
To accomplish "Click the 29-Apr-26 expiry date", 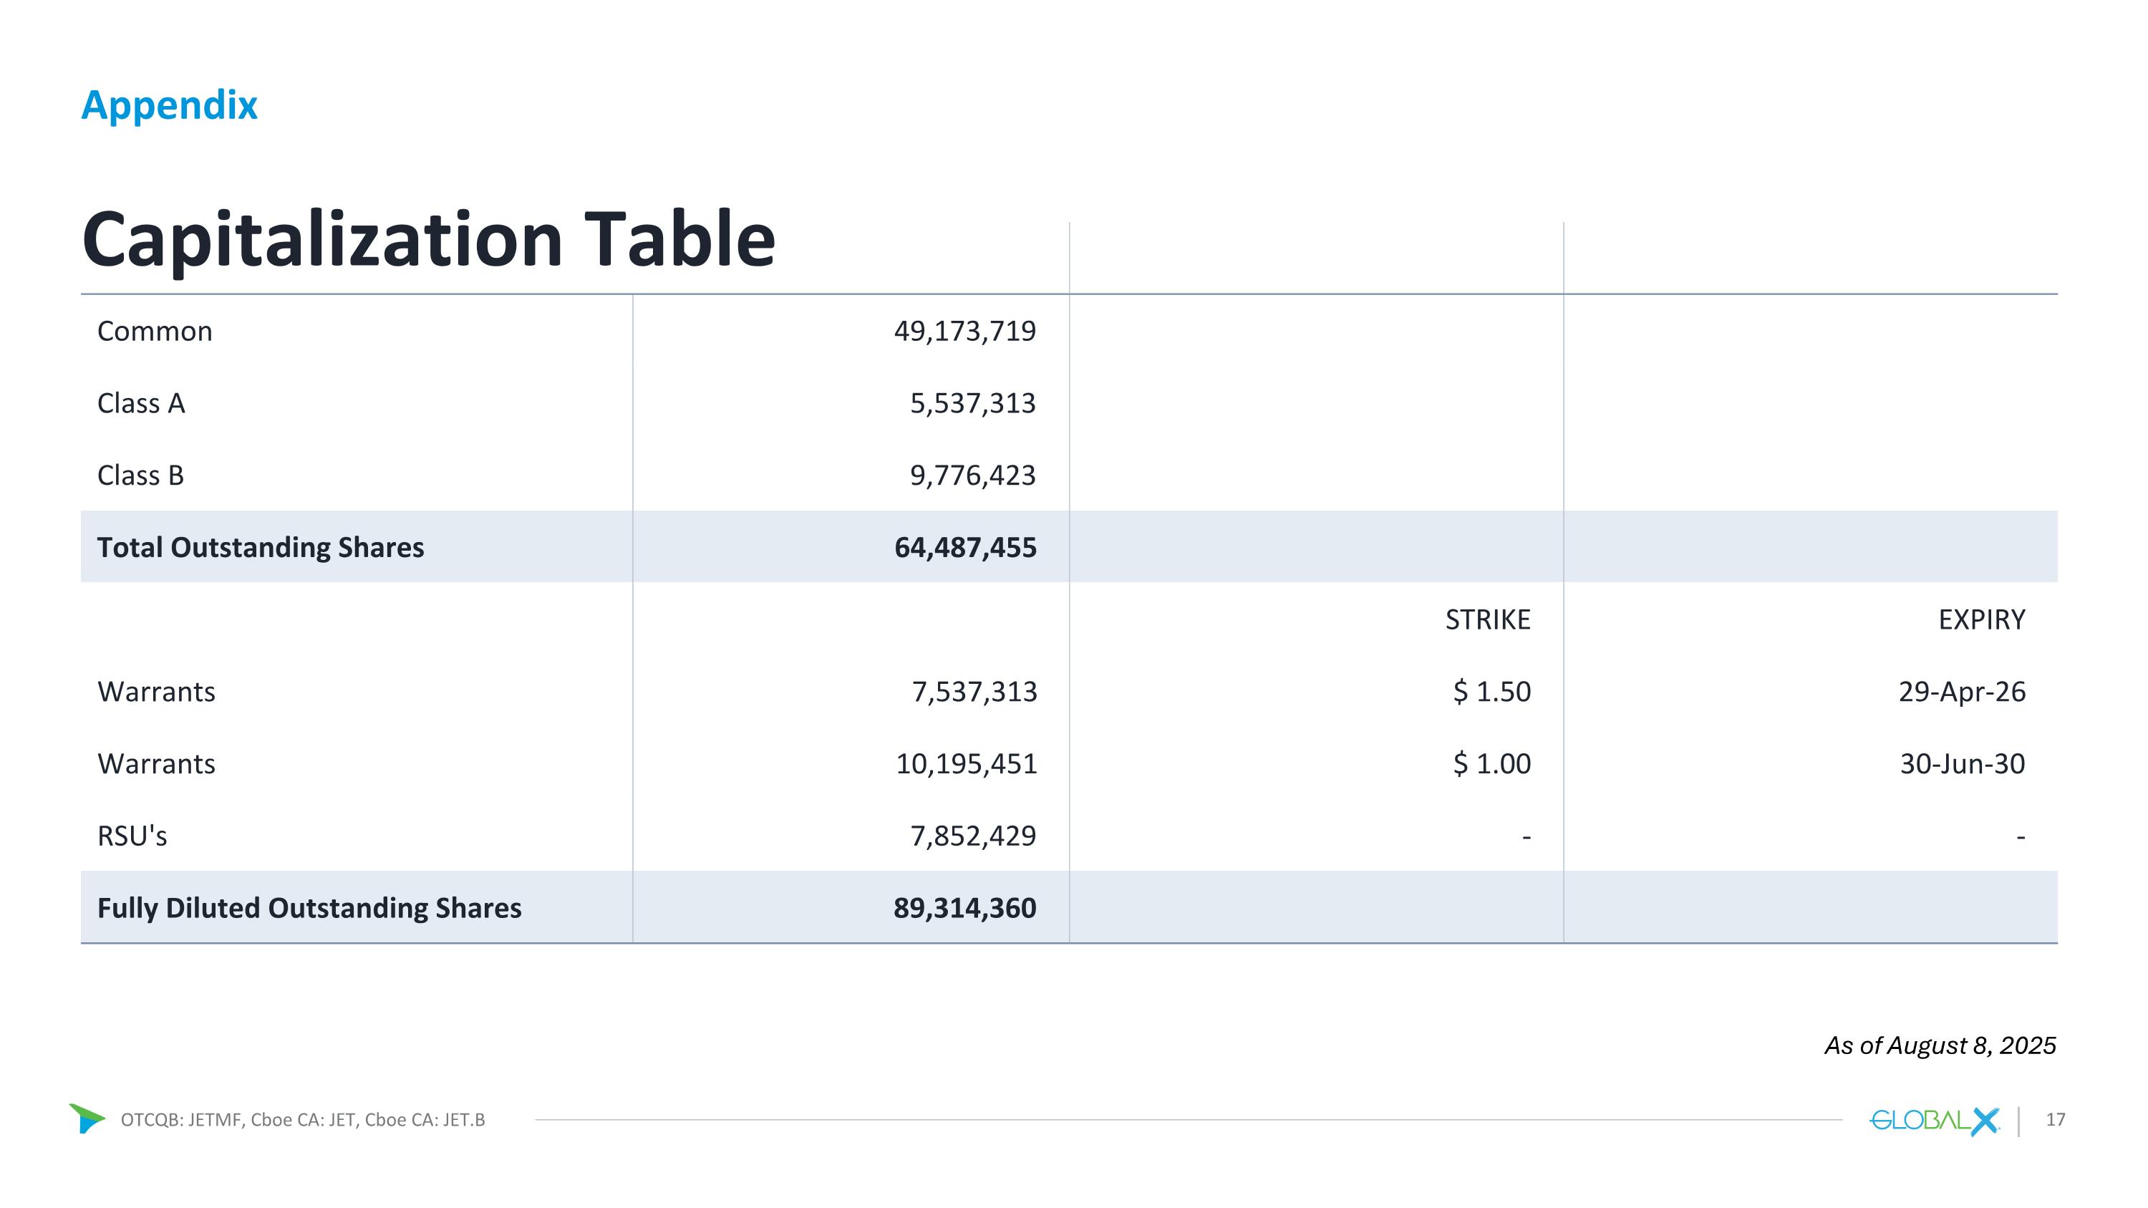I will click(1961, 692).
